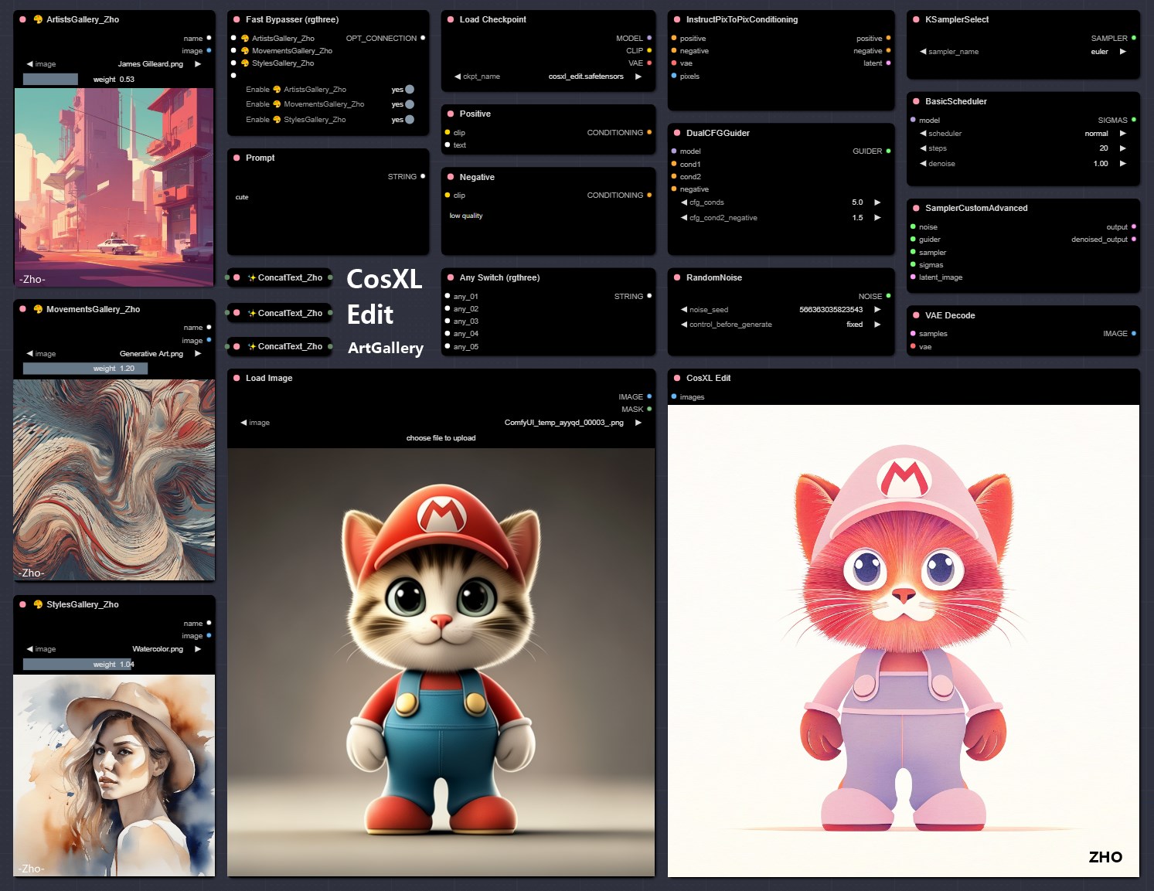Screen dimensions: 1154x891
Task: Increase the steps value with right arrow
Action: [1123, 148]
